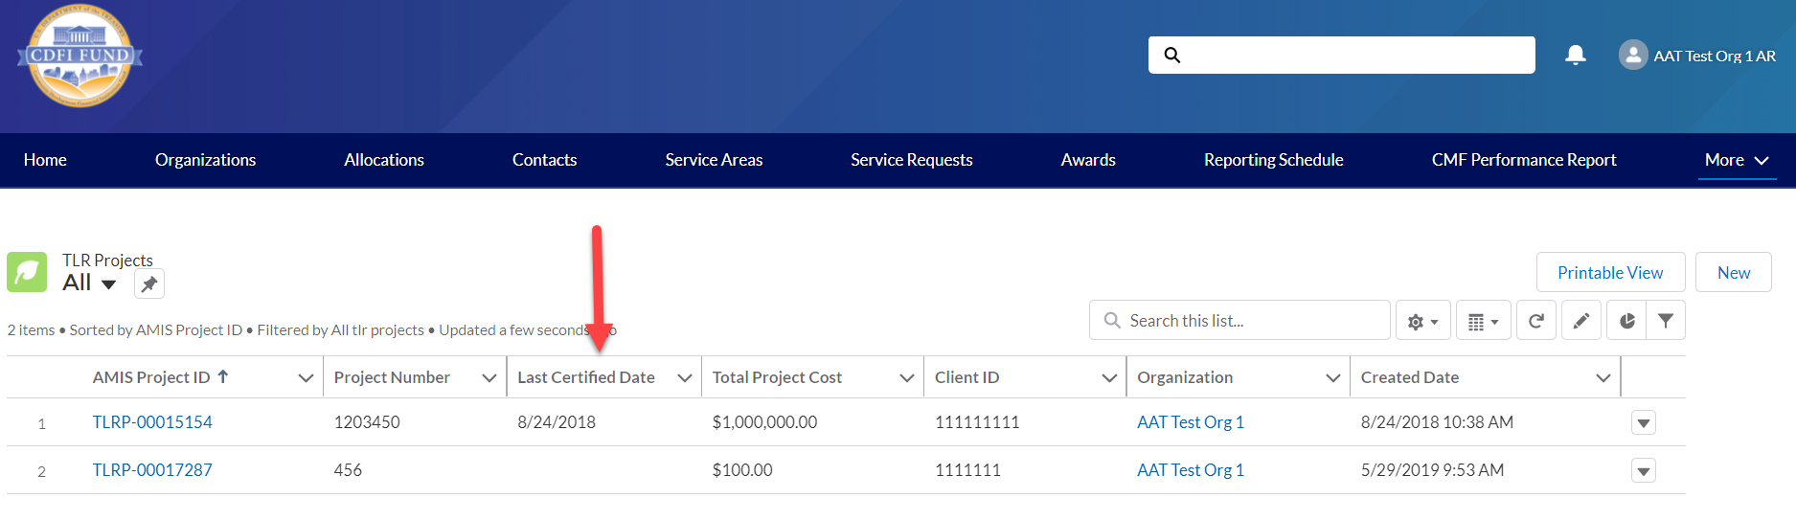Open the filters funnel icon
The width and height of the screenshot is (1796, 521).
pos(1666,322)
